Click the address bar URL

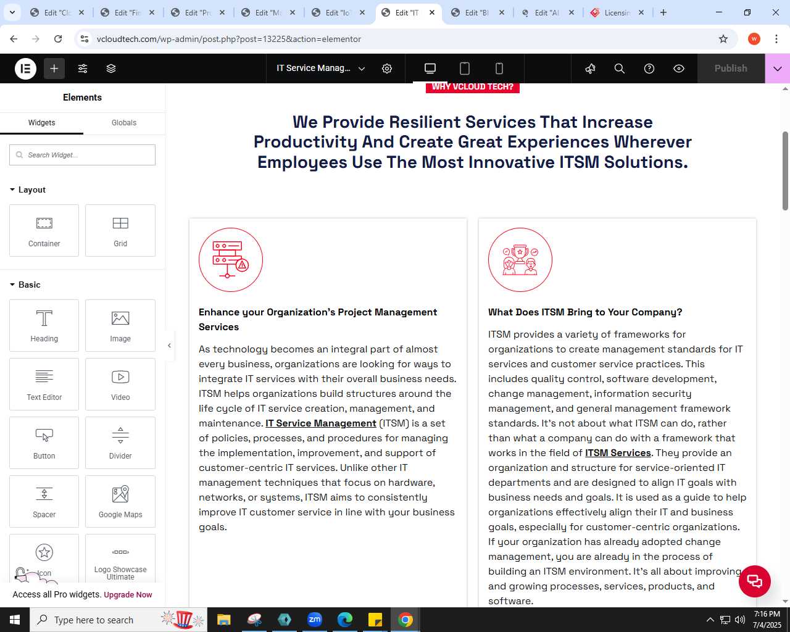point(229,39)
